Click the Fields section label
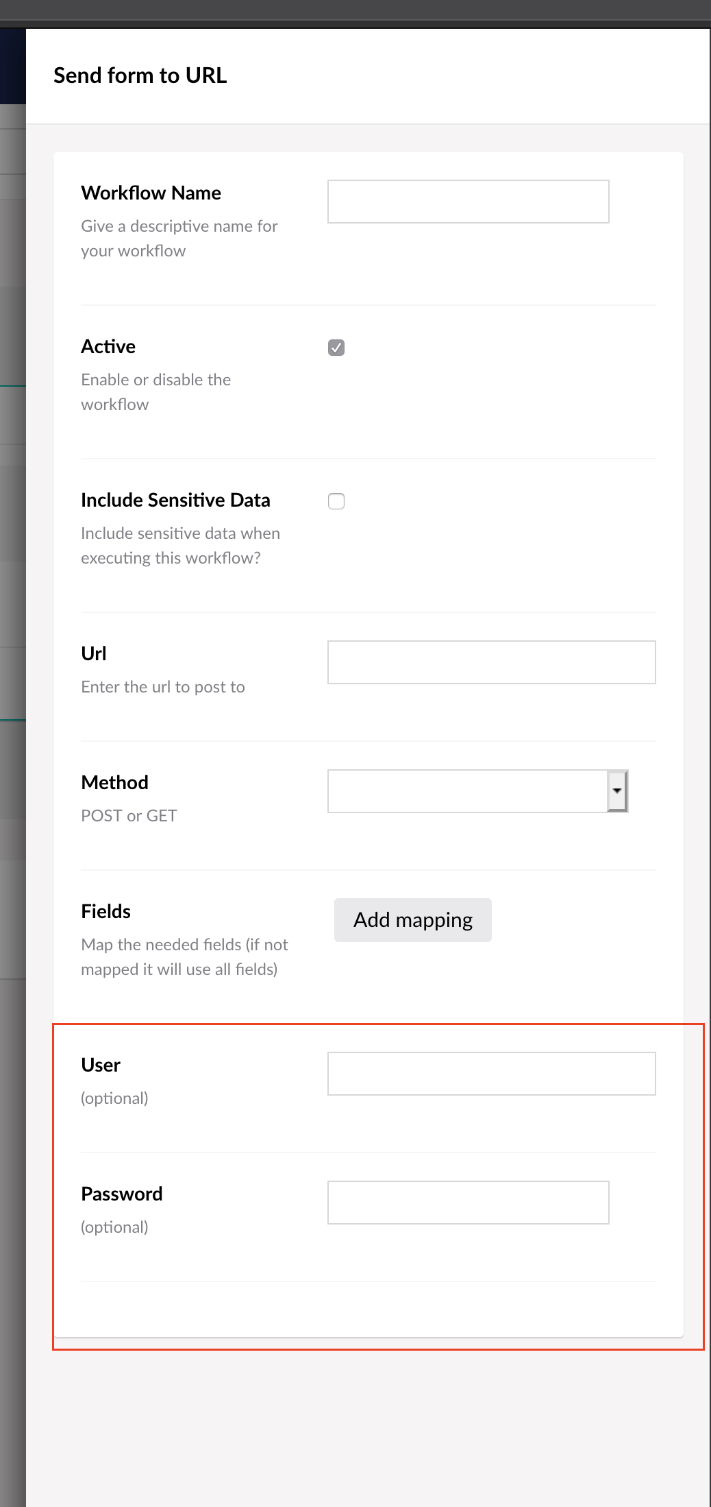 (x=105, y=911)
